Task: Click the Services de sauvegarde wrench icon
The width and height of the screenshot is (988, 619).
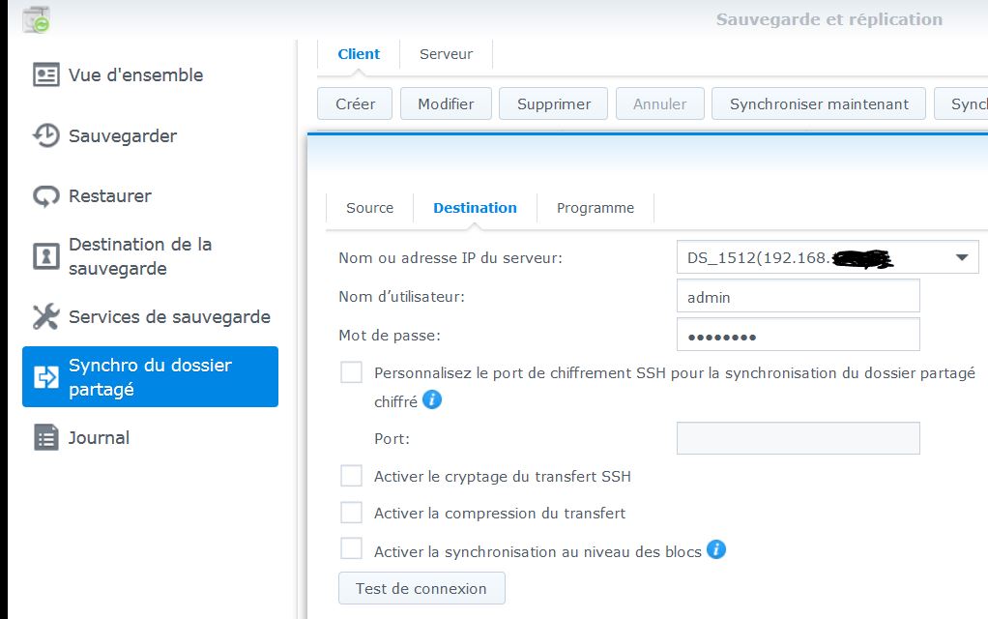Action: tap(46, 316)
